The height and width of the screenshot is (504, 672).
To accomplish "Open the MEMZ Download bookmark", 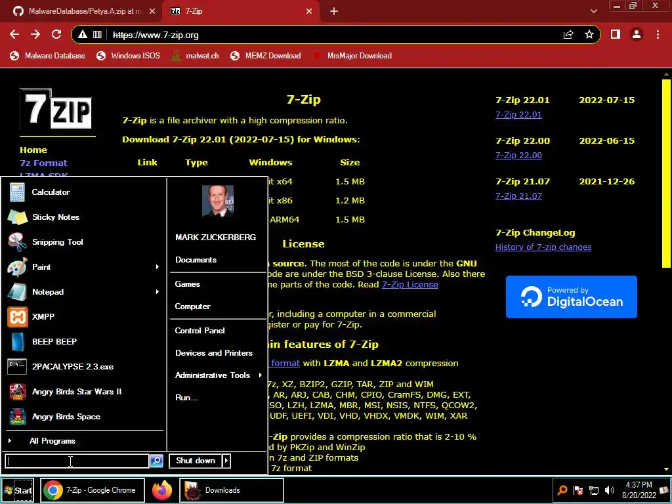I will (266, 56).
